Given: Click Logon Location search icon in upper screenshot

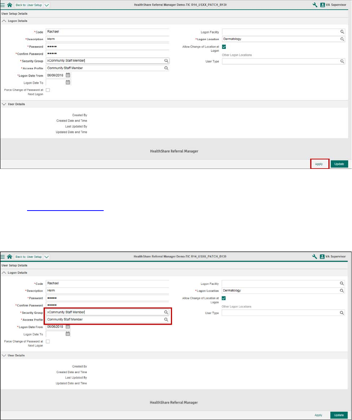Looking at the screenshot, I should click(342, 39).
